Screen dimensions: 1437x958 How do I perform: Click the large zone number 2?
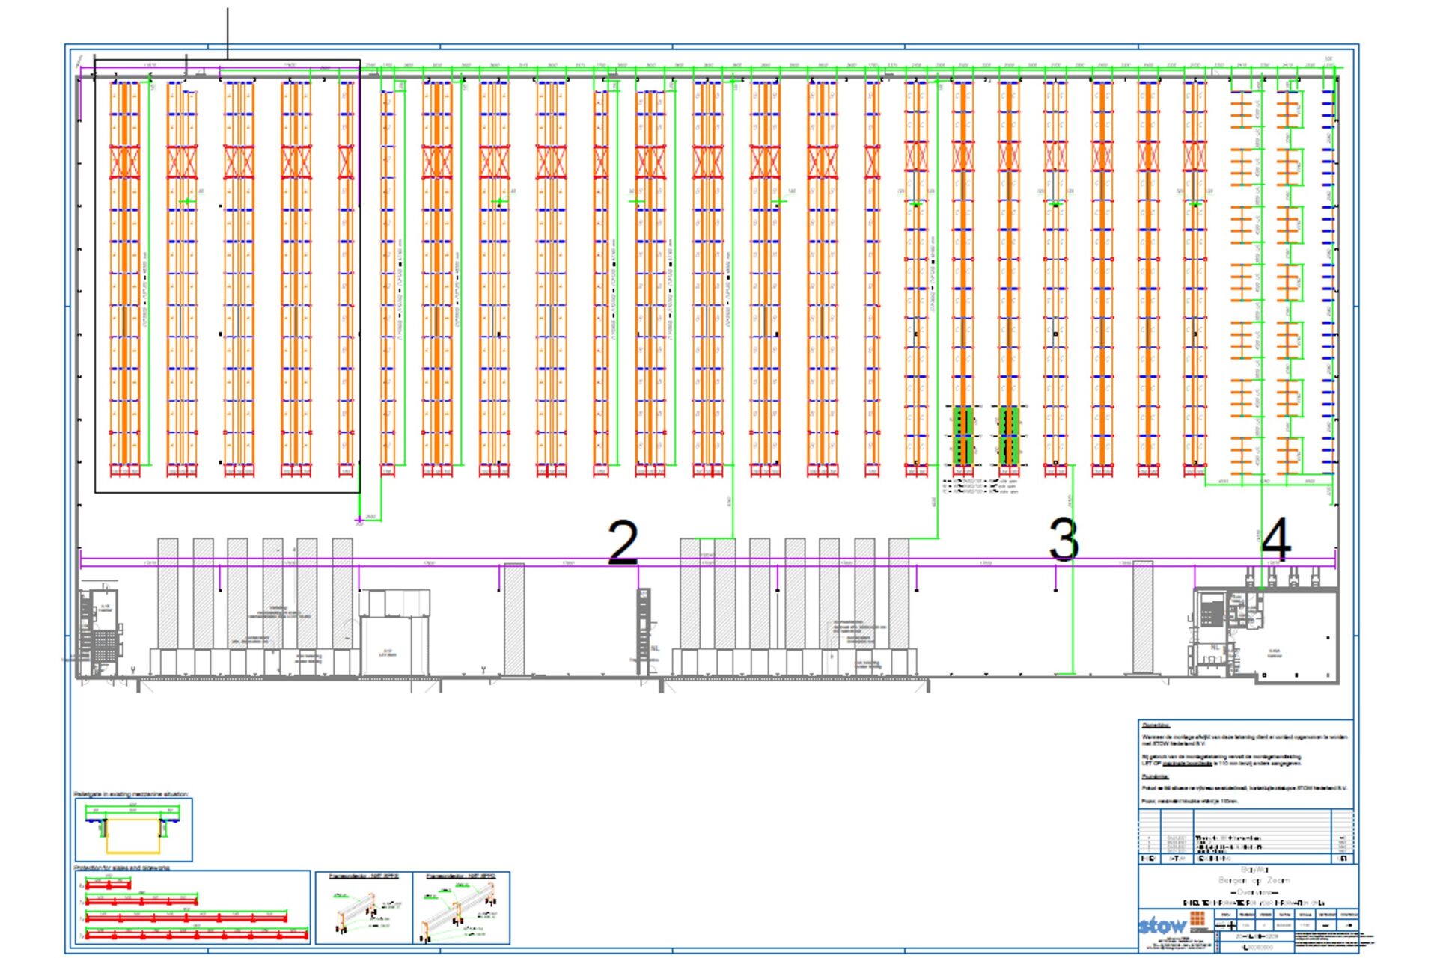[623, 542]
